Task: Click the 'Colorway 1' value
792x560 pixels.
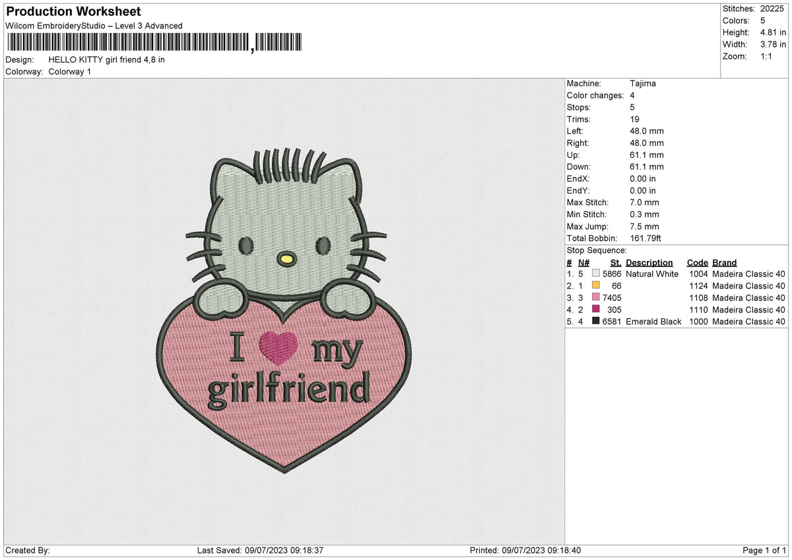Action: [x=70, y=71]
